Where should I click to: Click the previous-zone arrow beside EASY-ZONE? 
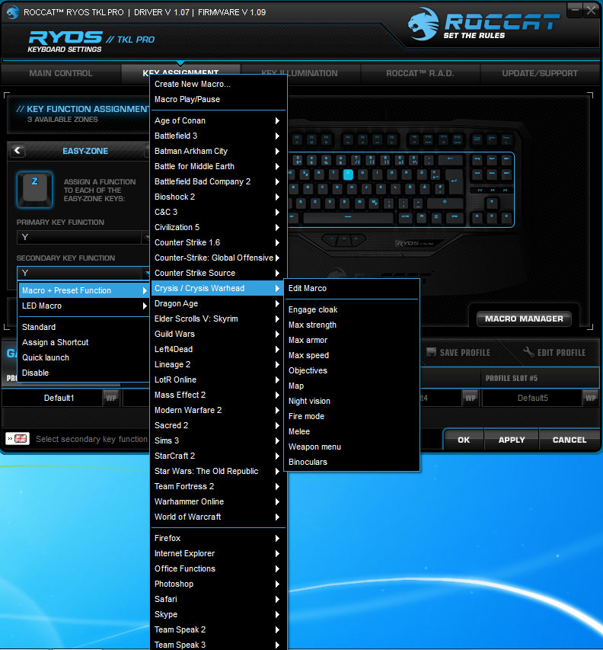(18, 151)
